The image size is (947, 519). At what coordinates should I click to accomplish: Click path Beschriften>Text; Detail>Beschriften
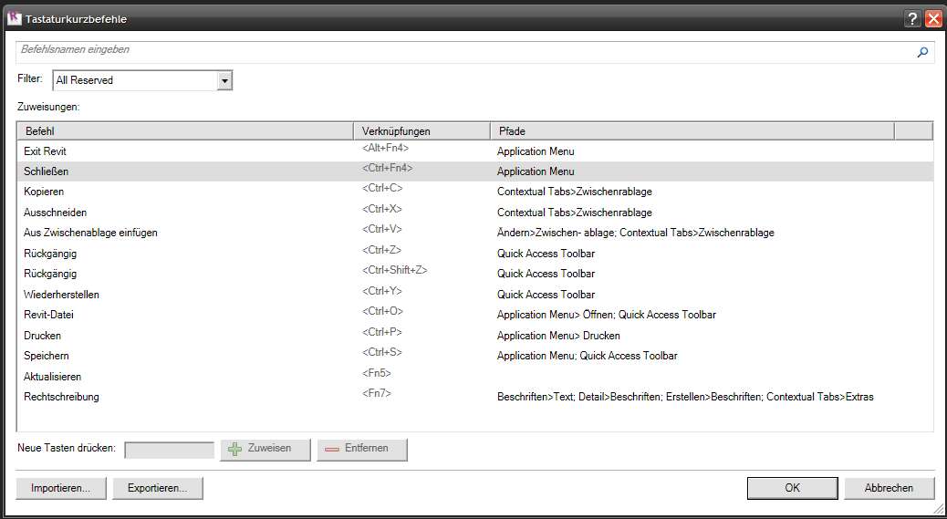pos(578,397)
